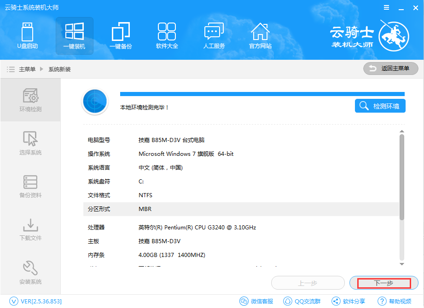Open the hamburger menu at top right
Screen dimensions: 424x308
coord(386,7)
